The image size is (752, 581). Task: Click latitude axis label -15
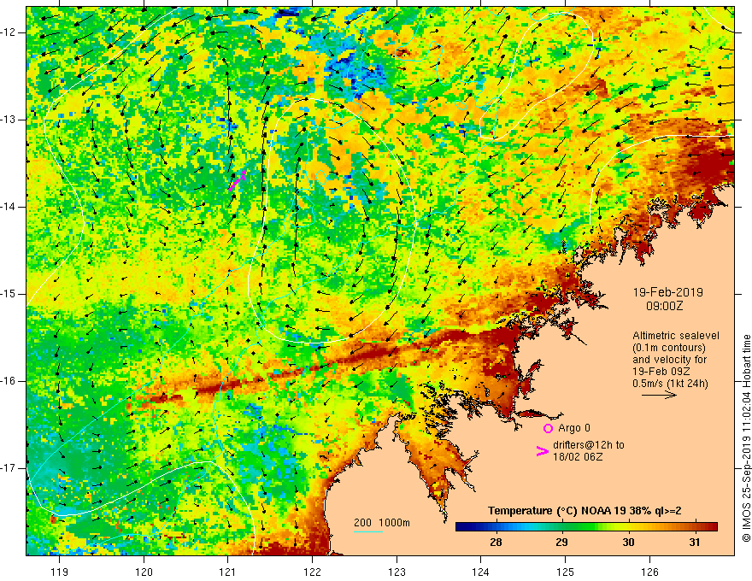9,294
